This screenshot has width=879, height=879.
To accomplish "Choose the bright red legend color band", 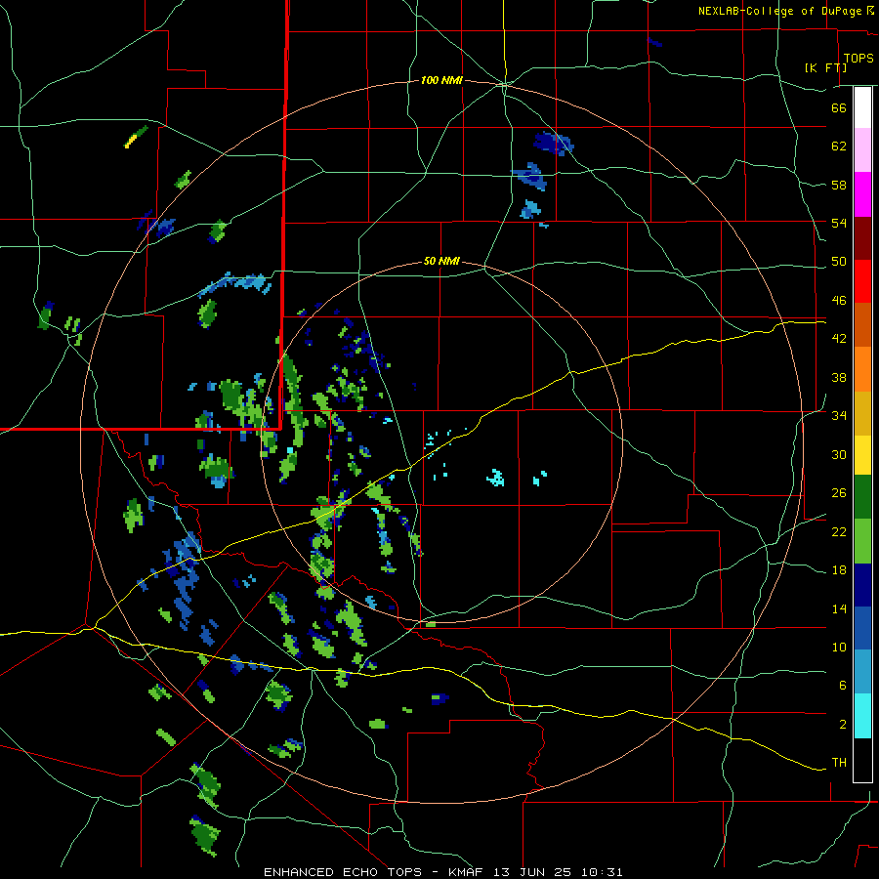I will click(862, 281).
